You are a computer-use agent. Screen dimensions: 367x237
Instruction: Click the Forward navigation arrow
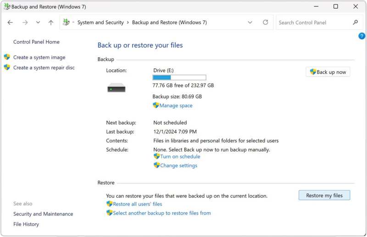[x=25, y=22]
